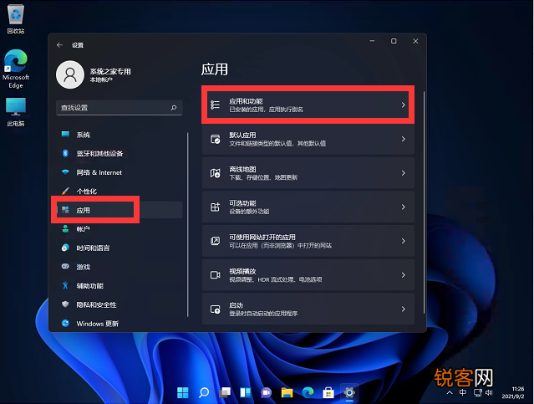Click the Windows 更新 sync icon

tap(65, 323)
